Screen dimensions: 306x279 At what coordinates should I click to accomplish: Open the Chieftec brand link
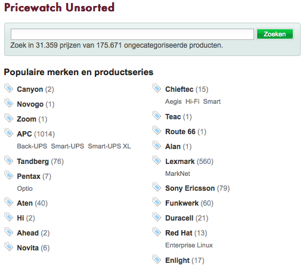pyautogui.click(x=179, y=89)
